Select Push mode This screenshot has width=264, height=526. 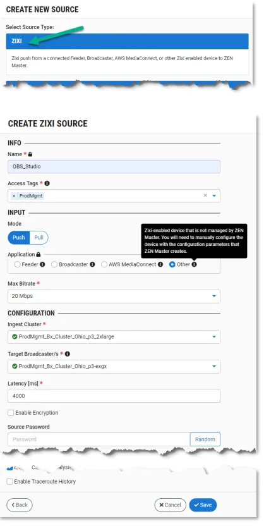click(x=19, y=238)
